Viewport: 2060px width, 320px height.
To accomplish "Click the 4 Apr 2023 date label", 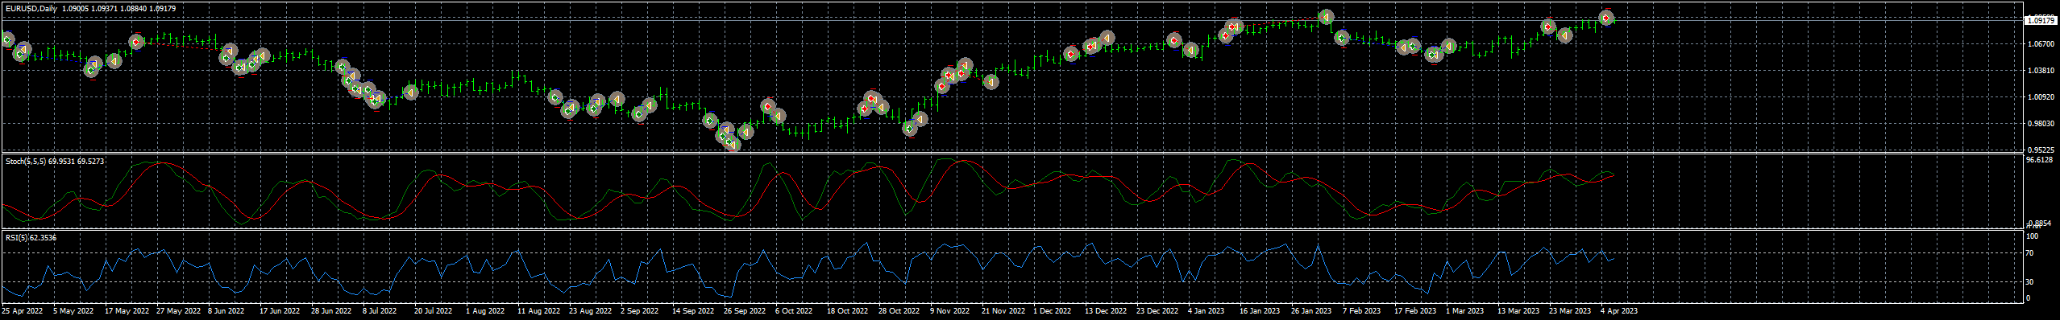I will (1619, 310).
